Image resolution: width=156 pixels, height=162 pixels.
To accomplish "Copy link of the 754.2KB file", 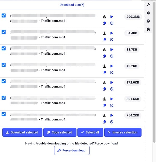I will 104,122.
